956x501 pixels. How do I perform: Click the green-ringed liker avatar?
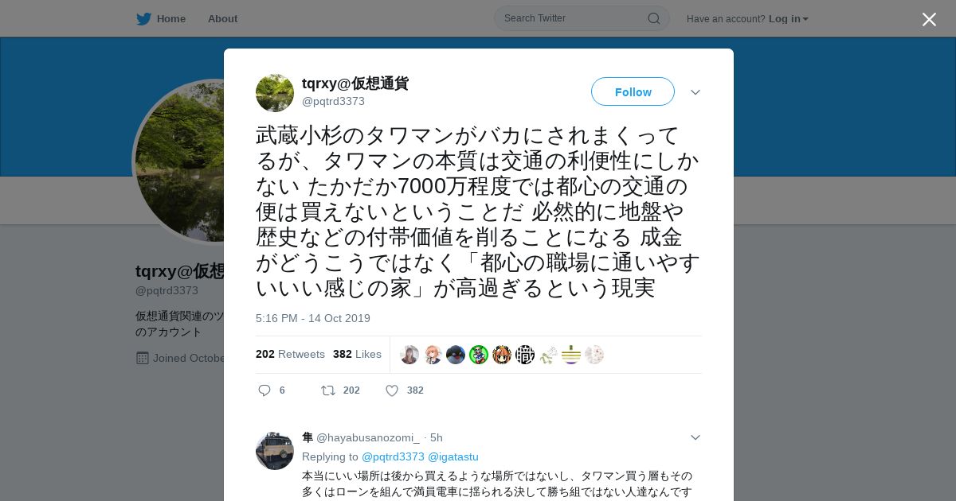pyautogui.click(x=479, y=355)
